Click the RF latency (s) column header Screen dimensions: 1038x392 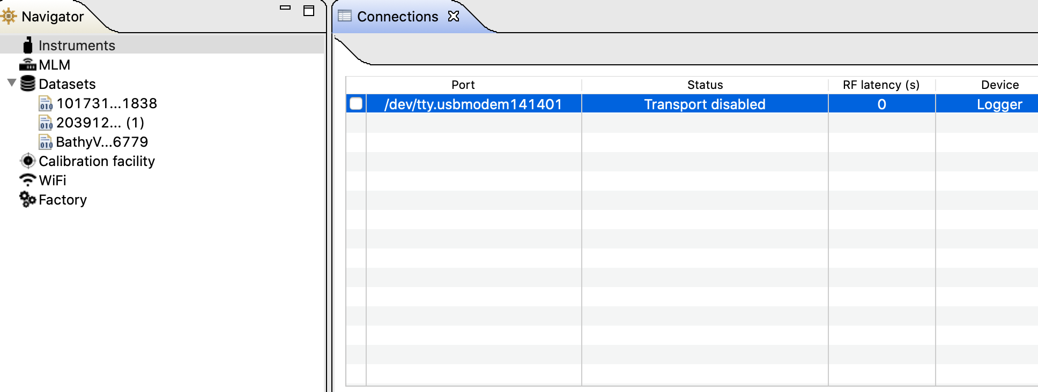881,85
